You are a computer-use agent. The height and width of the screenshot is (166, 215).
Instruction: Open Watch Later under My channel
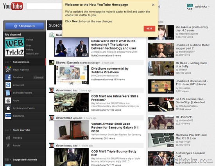32,54
